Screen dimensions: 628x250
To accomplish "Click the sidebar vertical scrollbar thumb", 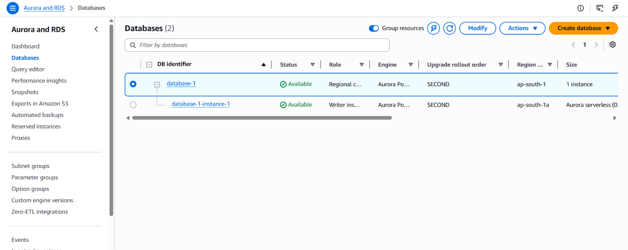I will [x=111, y=121].
